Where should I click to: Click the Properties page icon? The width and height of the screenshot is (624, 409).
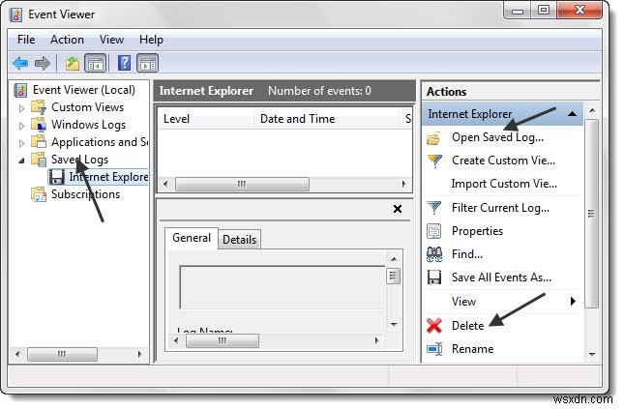point(433,231)
